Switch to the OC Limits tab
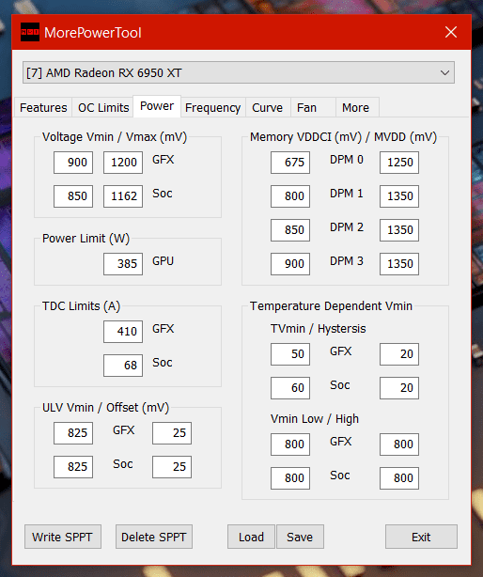The height and width of the screenshot is (577, 483). (103, 107)
